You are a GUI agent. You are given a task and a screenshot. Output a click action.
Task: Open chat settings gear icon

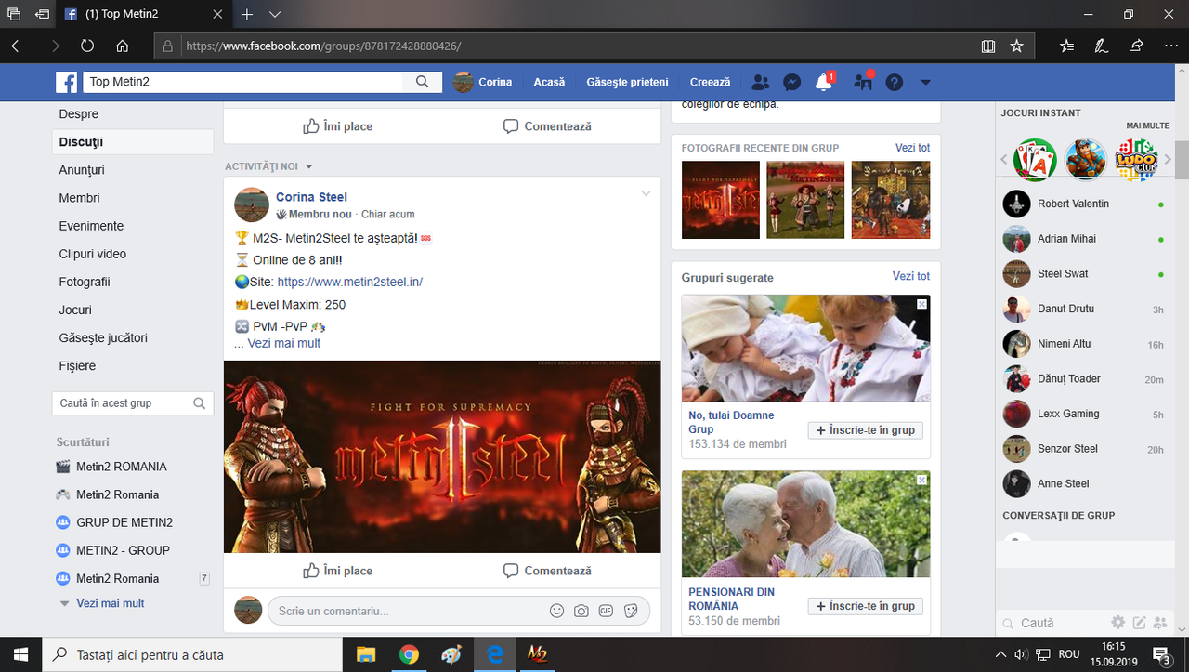point(1118,623)
